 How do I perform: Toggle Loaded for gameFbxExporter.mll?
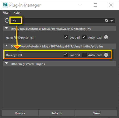pos(66,37)
